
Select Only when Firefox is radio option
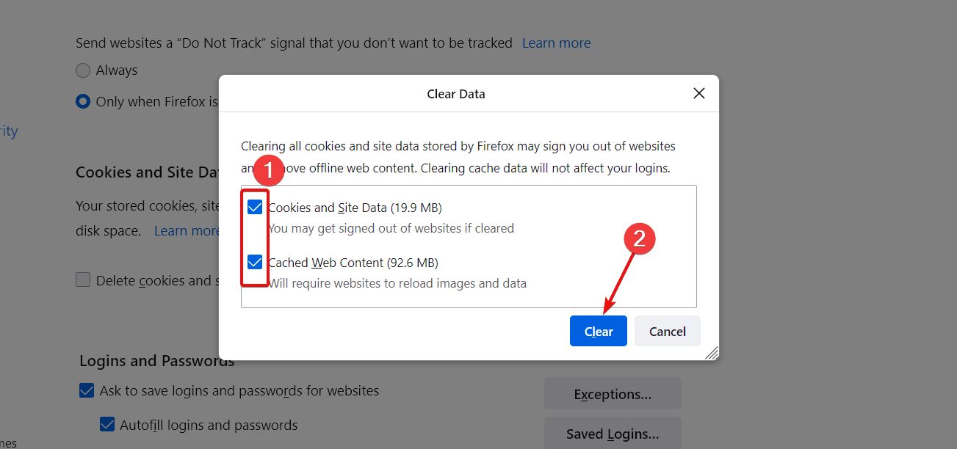[83, 101]
